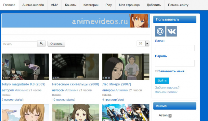Open the Лес Миёри video thumbnail
Image resolution: width=208 pixels, height=121 pixels.
[126, 67]
